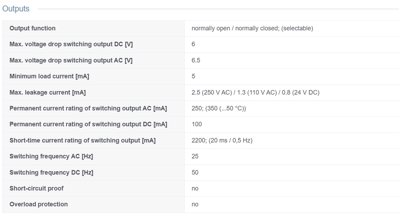Screen dimensions: 399x216
Task: Select the Max. leakage current label
Action: pyautogui.click(x=47, y=92)
